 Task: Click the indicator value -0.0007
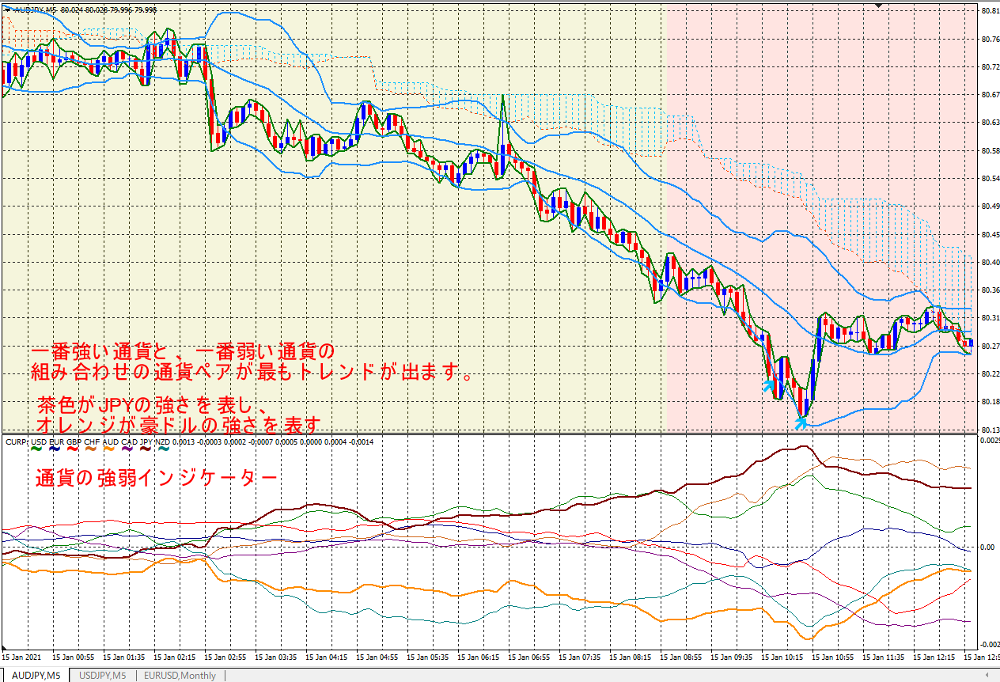click(x=260, y=441)
